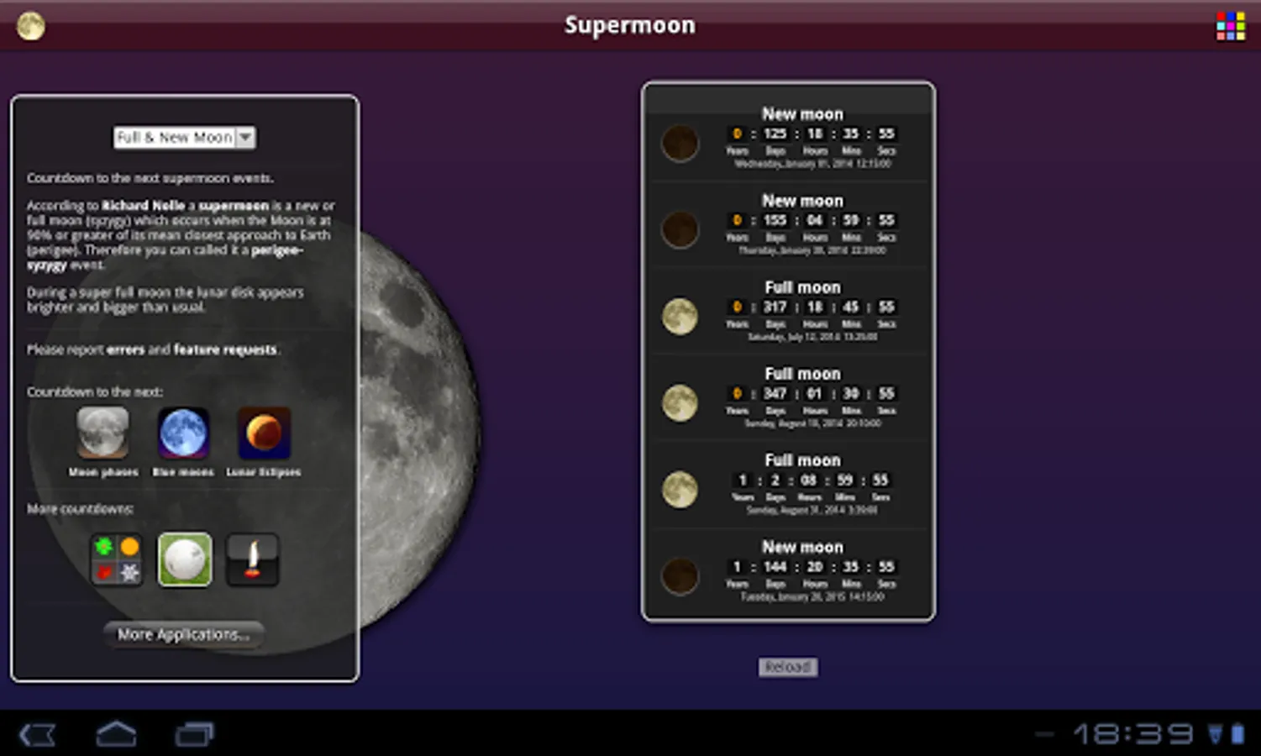Tap the More Applications button
This screenshot has height=756, width=1261.
coord(183,634)
